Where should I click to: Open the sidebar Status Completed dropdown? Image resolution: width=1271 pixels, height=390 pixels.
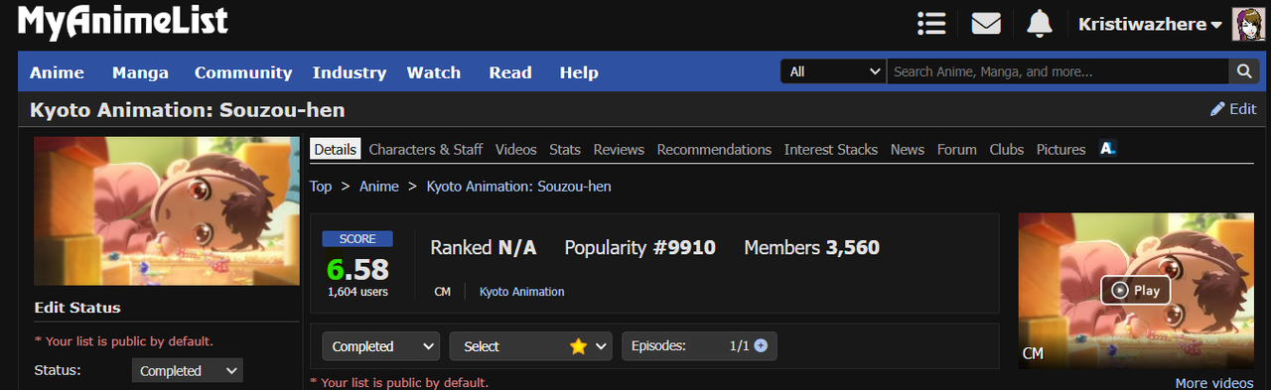[188, 370]
